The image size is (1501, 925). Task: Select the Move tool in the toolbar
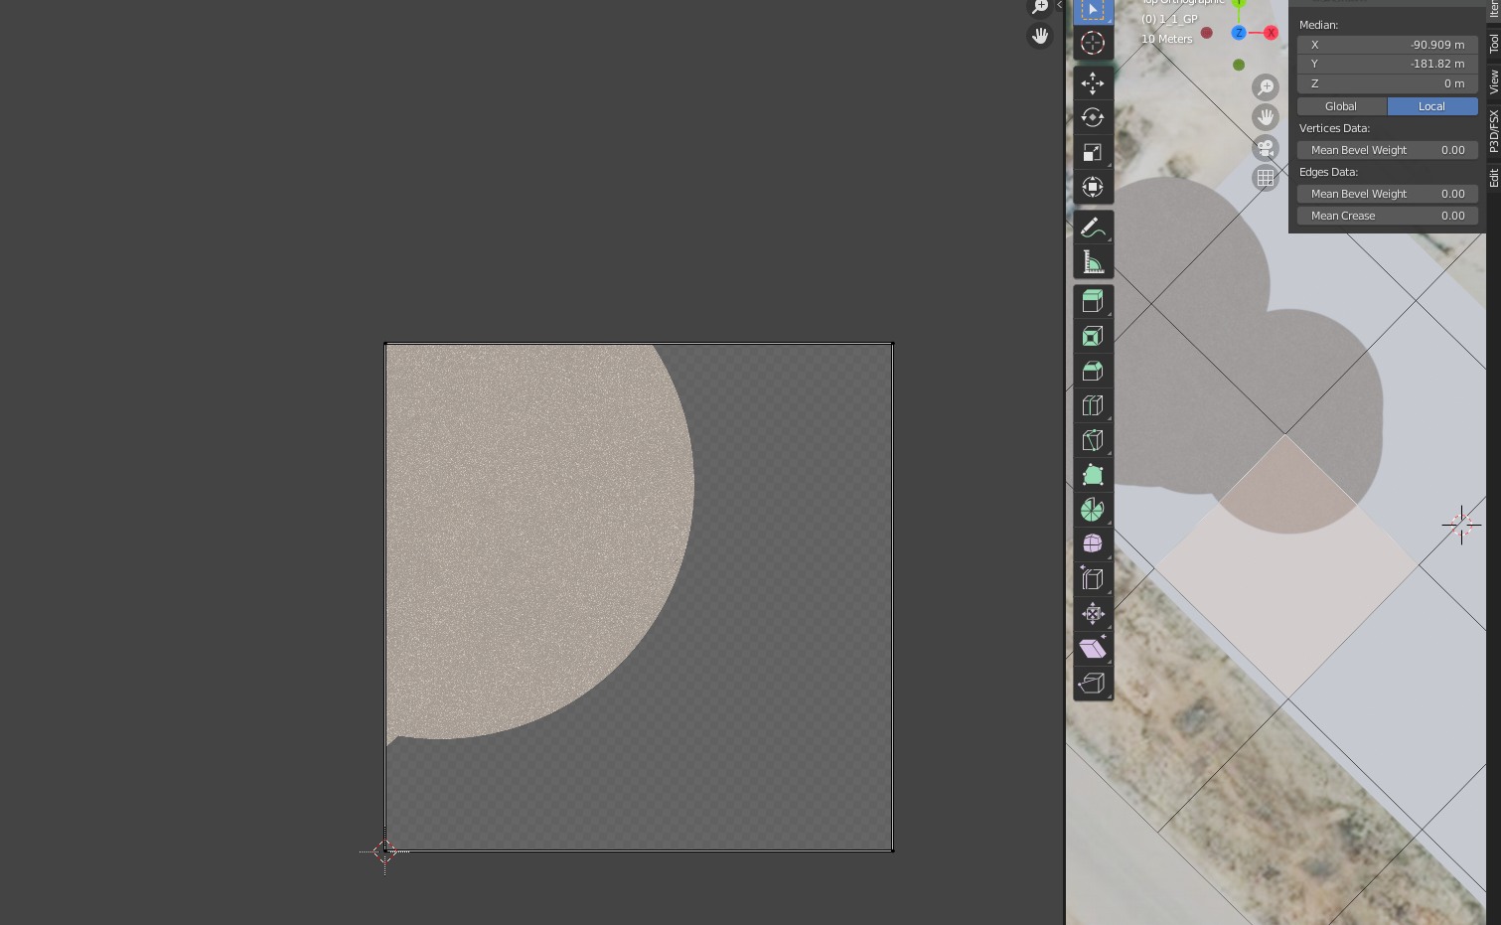(1092, 83)
